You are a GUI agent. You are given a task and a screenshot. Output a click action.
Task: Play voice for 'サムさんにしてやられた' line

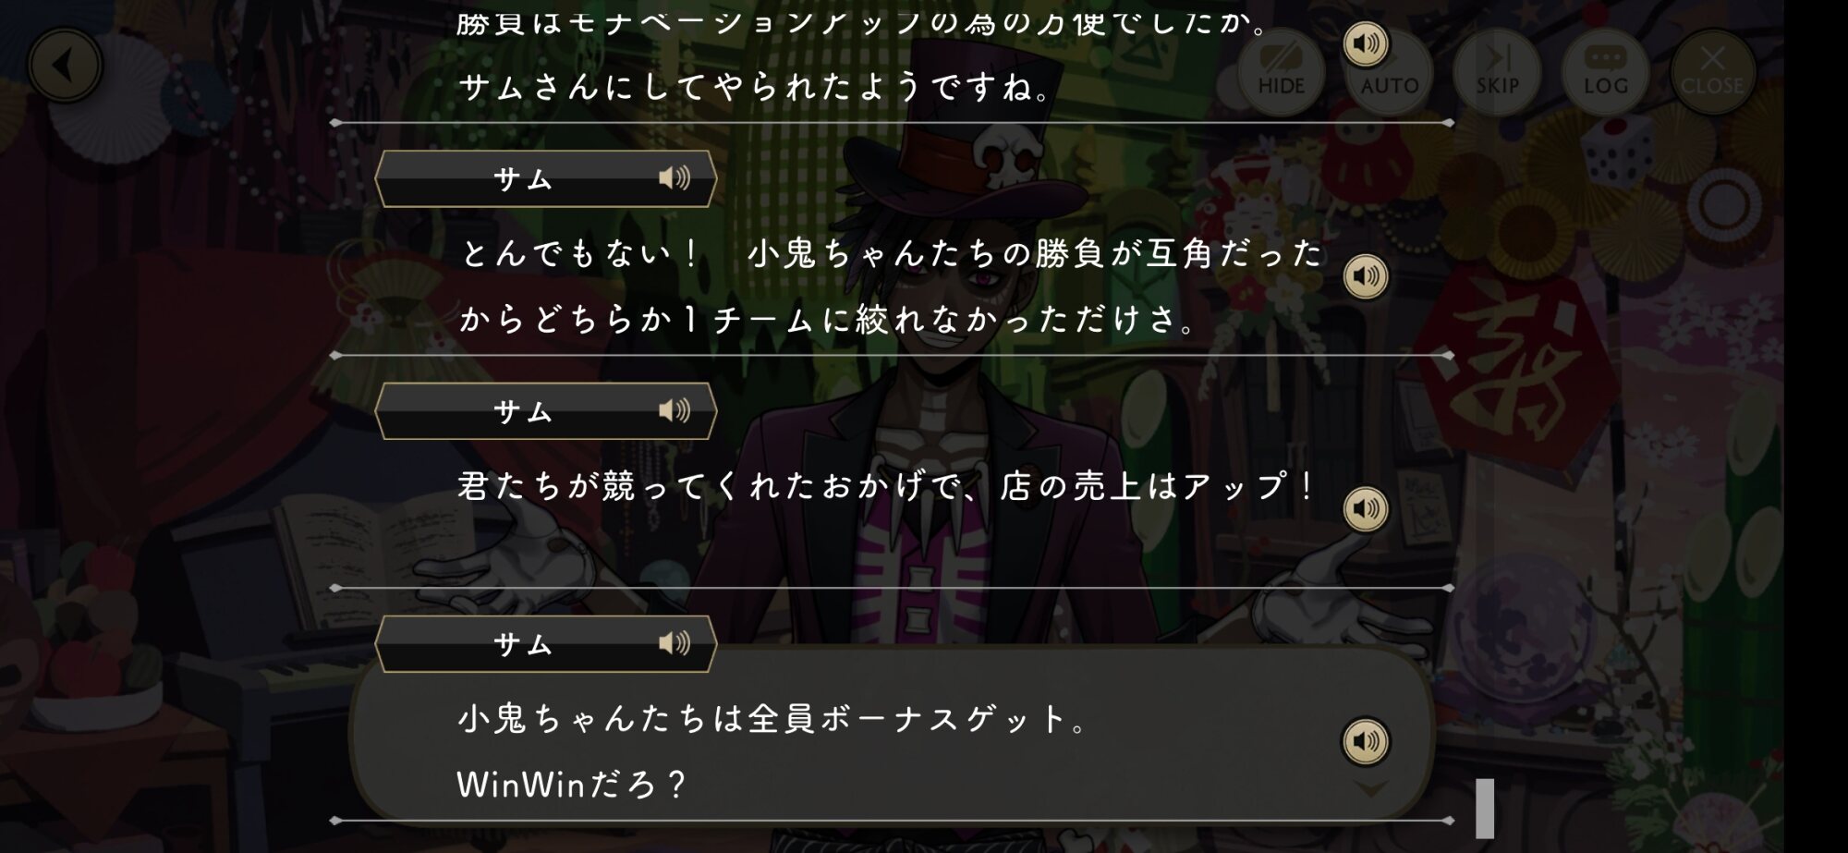(x=1366, y=43)
